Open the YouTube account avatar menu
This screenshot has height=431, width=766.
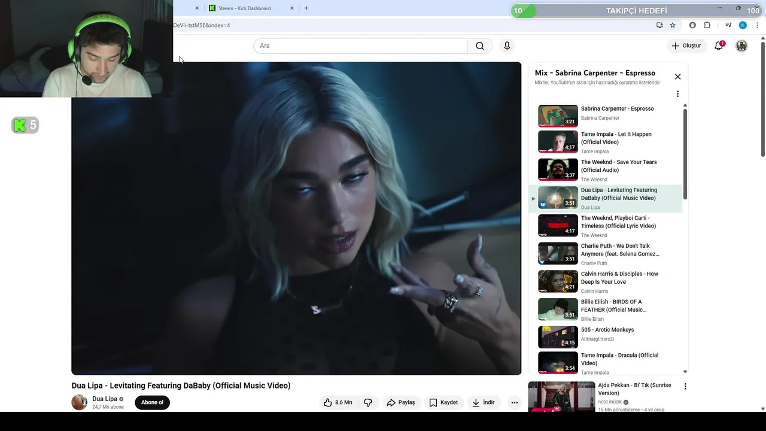(741, 45)
